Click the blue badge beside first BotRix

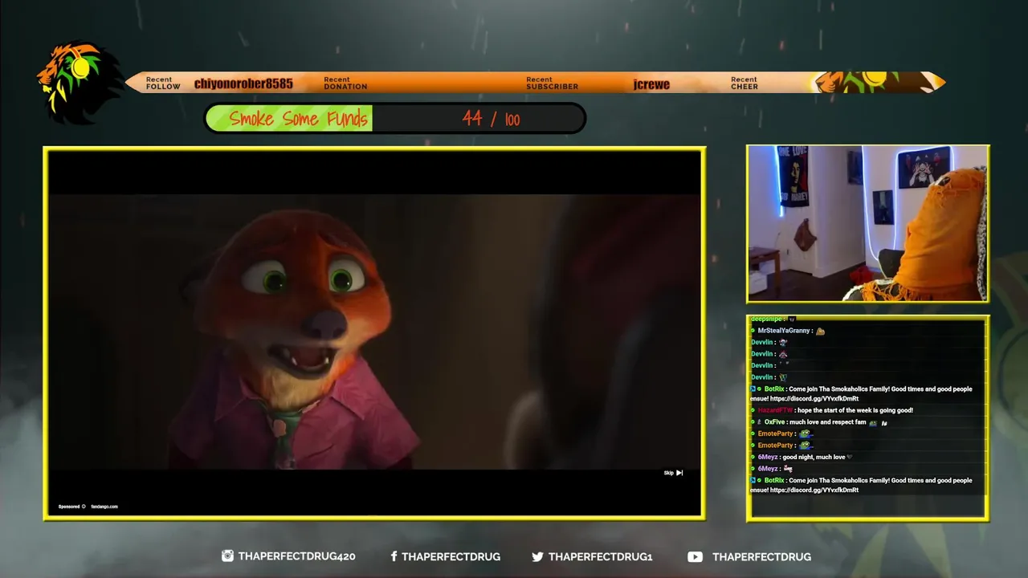[753, 389]
